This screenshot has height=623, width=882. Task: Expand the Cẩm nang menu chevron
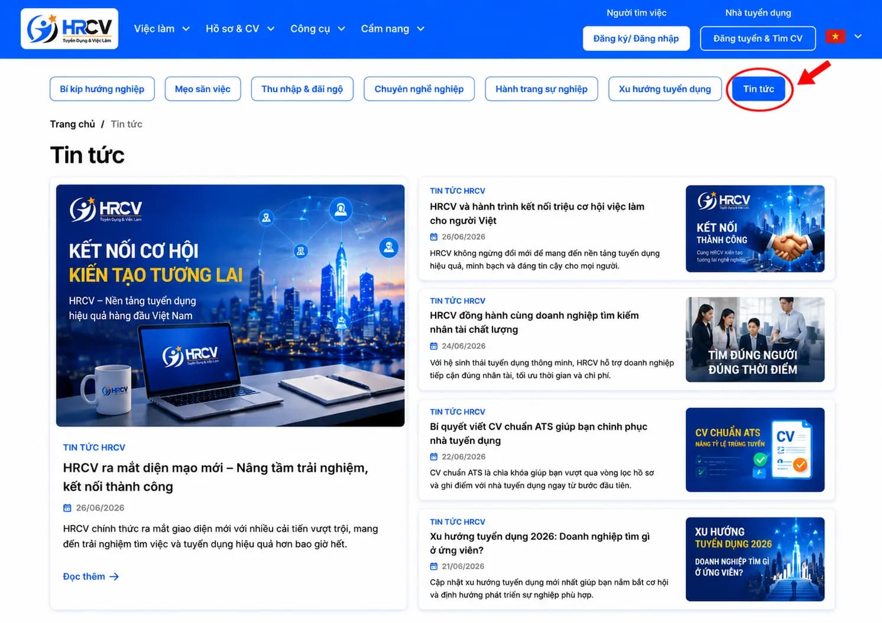[420, 28]
